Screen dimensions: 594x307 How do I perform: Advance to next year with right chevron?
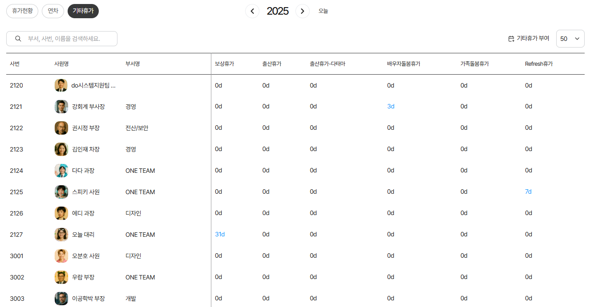[x=303, y=11]
